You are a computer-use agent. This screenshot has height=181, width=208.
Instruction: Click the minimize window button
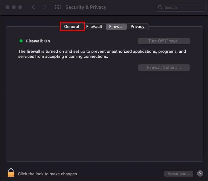point(14,7)
